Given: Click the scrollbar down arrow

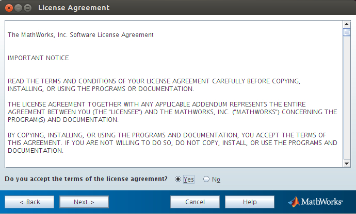Looking at the screenshot, I should tap(347, 163).
